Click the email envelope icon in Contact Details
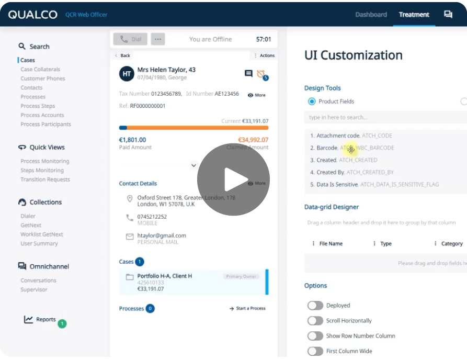This screenshot has width=467, height=359. coord(130,237)
